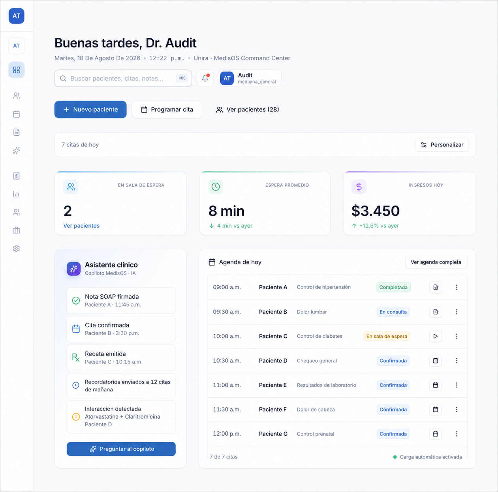Image resolution: width=498 pixels, height=492 pixels.
Task: Click the calendar icon in Paciente E row
Action: pos(435,385)
